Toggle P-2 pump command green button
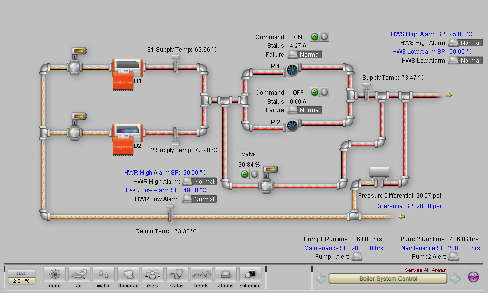This screenshot has width=488, height=293. [314, 92]
